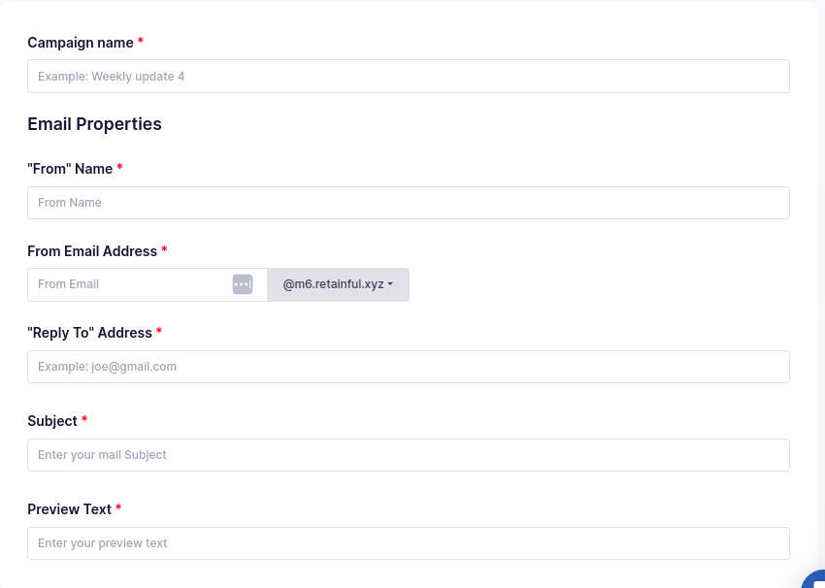825x588 pixels.
Task: Click the Subject field label
Action: [53, 420]
